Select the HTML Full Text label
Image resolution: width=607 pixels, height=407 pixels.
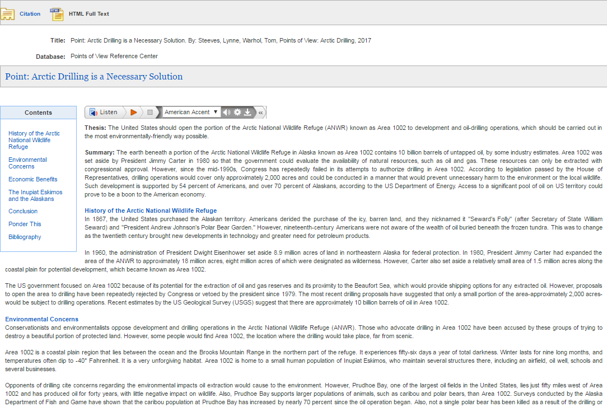click(x=88, y=14)
